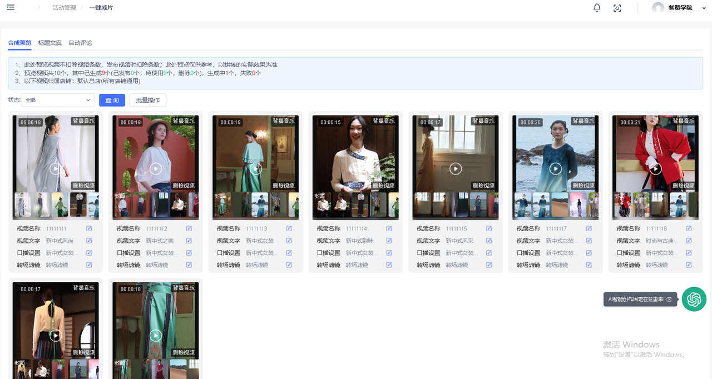Play the red jacket video 00:00:21
The width and height of the screenshot is (712, 379).
click(655, 168)
